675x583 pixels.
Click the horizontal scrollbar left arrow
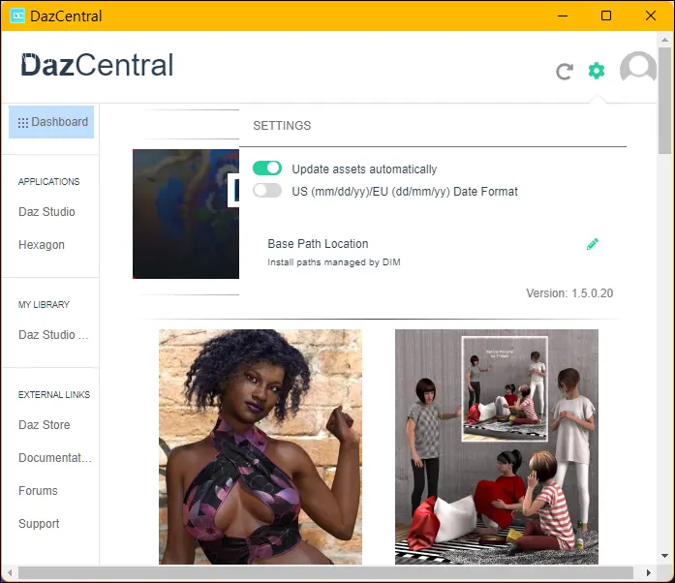10,572
